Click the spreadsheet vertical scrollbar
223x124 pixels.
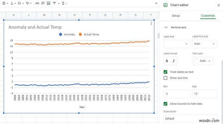coord(159,36)
